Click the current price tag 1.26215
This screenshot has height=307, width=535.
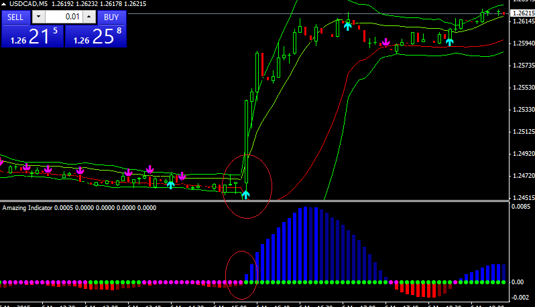tap(523, 13)
